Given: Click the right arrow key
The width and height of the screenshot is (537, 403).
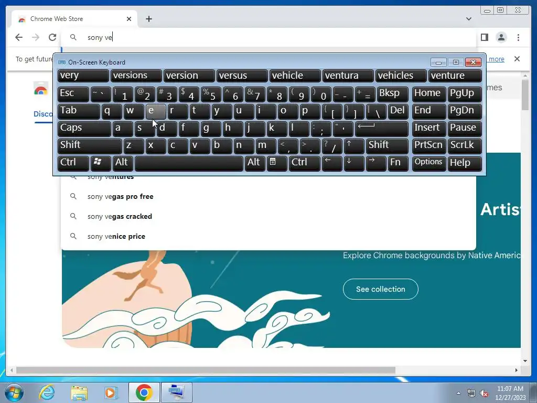Looking at the screenshot, I should tap(375, 163).
